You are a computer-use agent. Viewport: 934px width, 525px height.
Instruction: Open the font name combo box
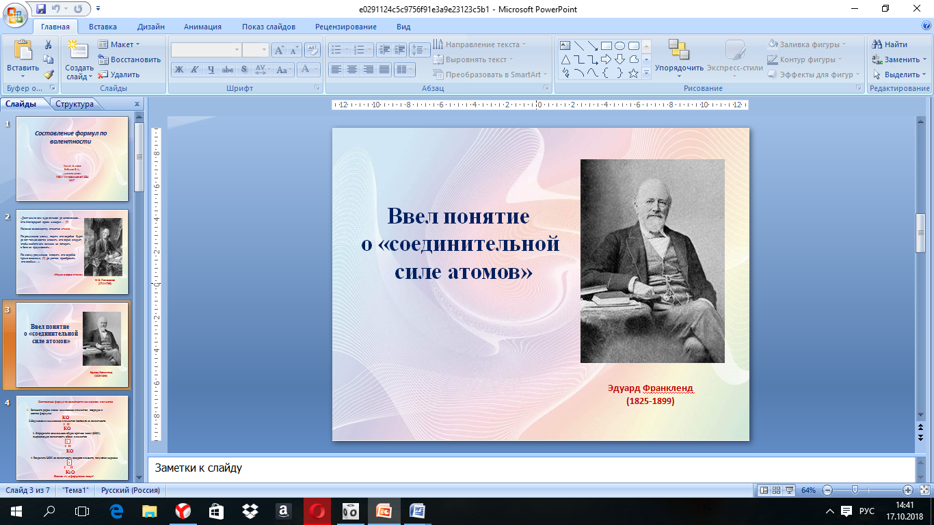tap(206, 50)
